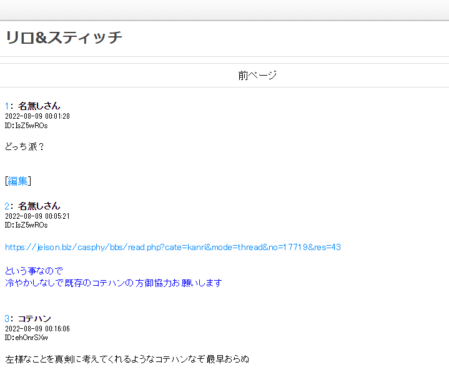
Task: Click the コテハン poster name on post 3
Action: [x=34, y=319]
